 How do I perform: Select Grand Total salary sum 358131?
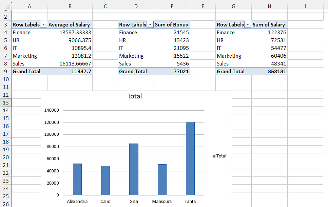269,71
